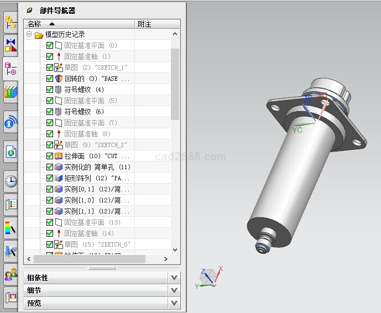The height and width of the screenshot is (313, 381).
Task: Disable the 矩形阵列 (12) feature checkbox
Action: [x=50, y=178]
